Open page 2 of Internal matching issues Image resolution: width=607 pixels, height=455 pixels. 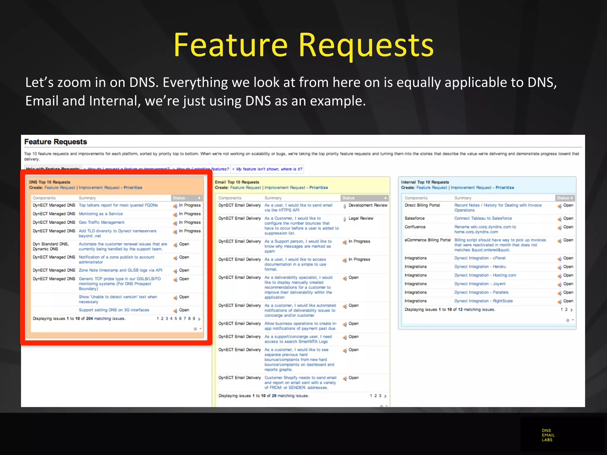[566, 310]
